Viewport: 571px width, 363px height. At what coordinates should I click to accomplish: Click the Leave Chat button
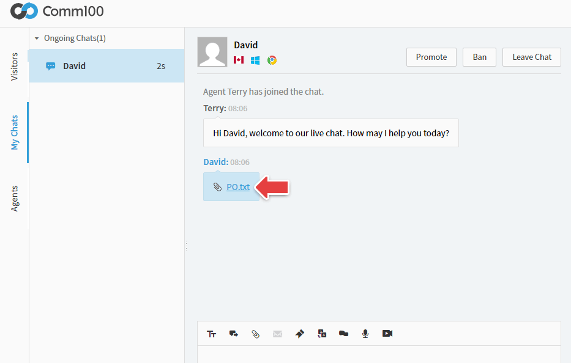pos(531,57)
